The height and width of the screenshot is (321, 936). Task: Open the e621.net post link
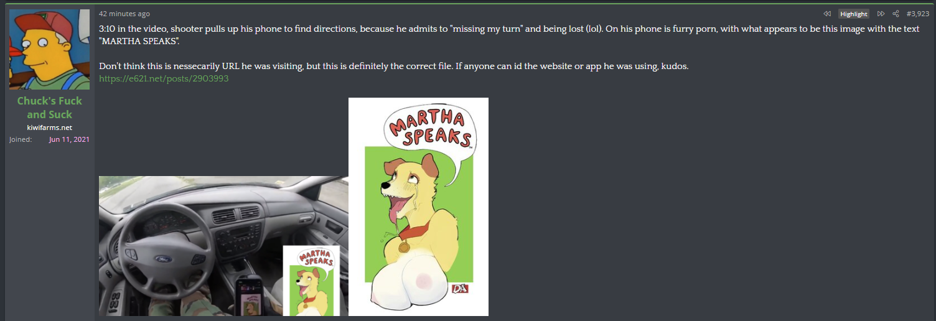tap(164, 79)
